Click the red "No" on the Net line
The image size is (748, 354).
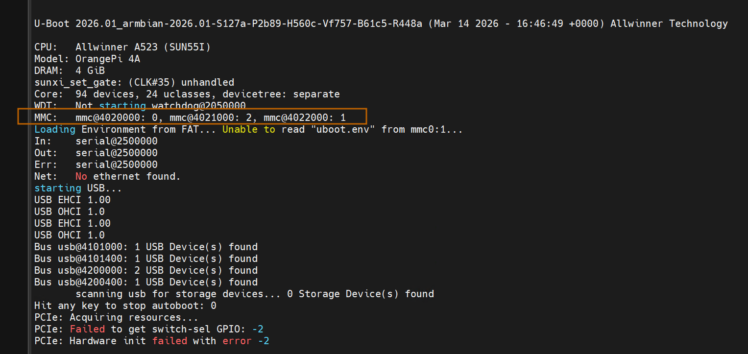coord(81,176)
